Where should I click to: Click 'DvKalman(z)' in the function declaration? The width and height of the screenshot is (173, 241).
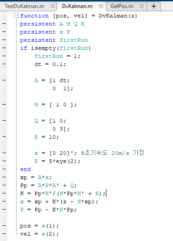click(x=118, y=16)
